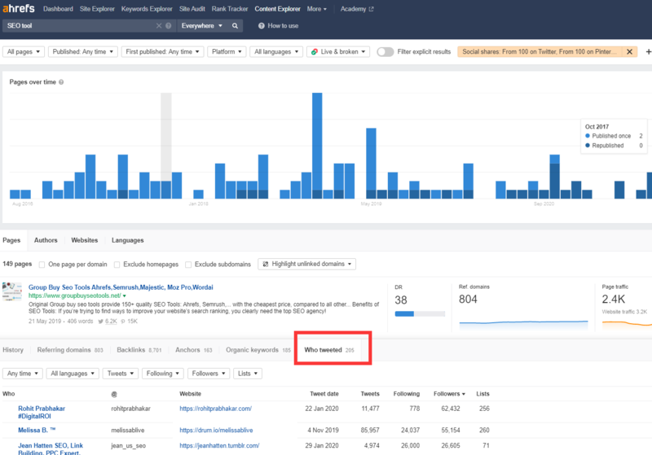Expand the More menu
This screenshot has width=652, height=455.
[316, 9]
